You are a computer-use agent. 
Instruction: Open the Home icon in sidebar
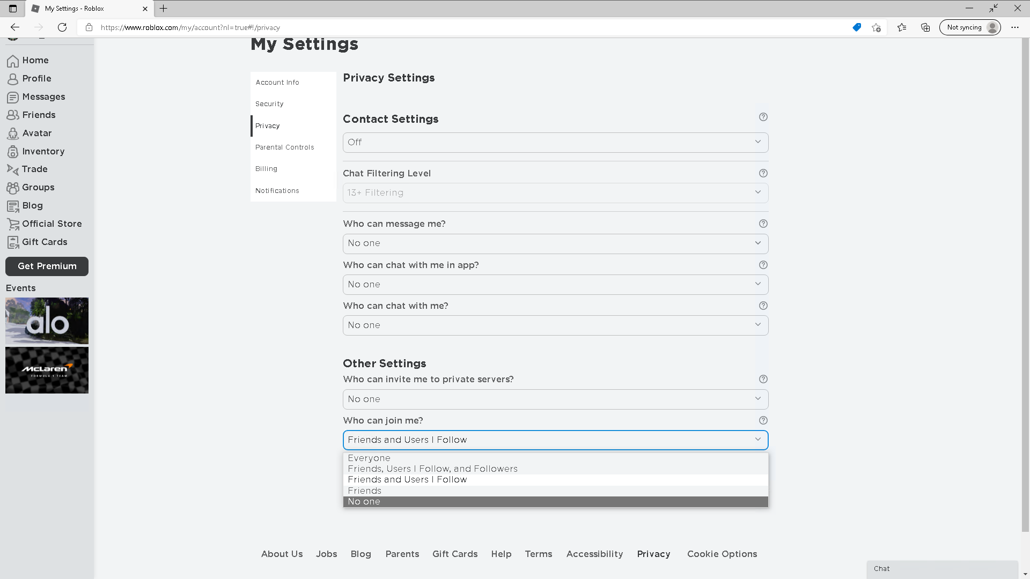[x=13, y=61]
